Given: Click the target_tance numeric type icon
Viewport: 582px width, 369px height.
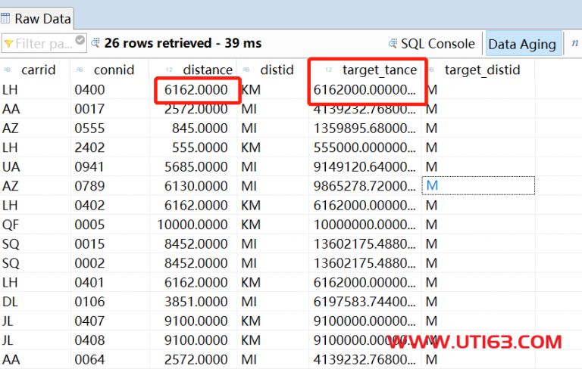Looking at the screenshot, I should (x=329, y=70).
